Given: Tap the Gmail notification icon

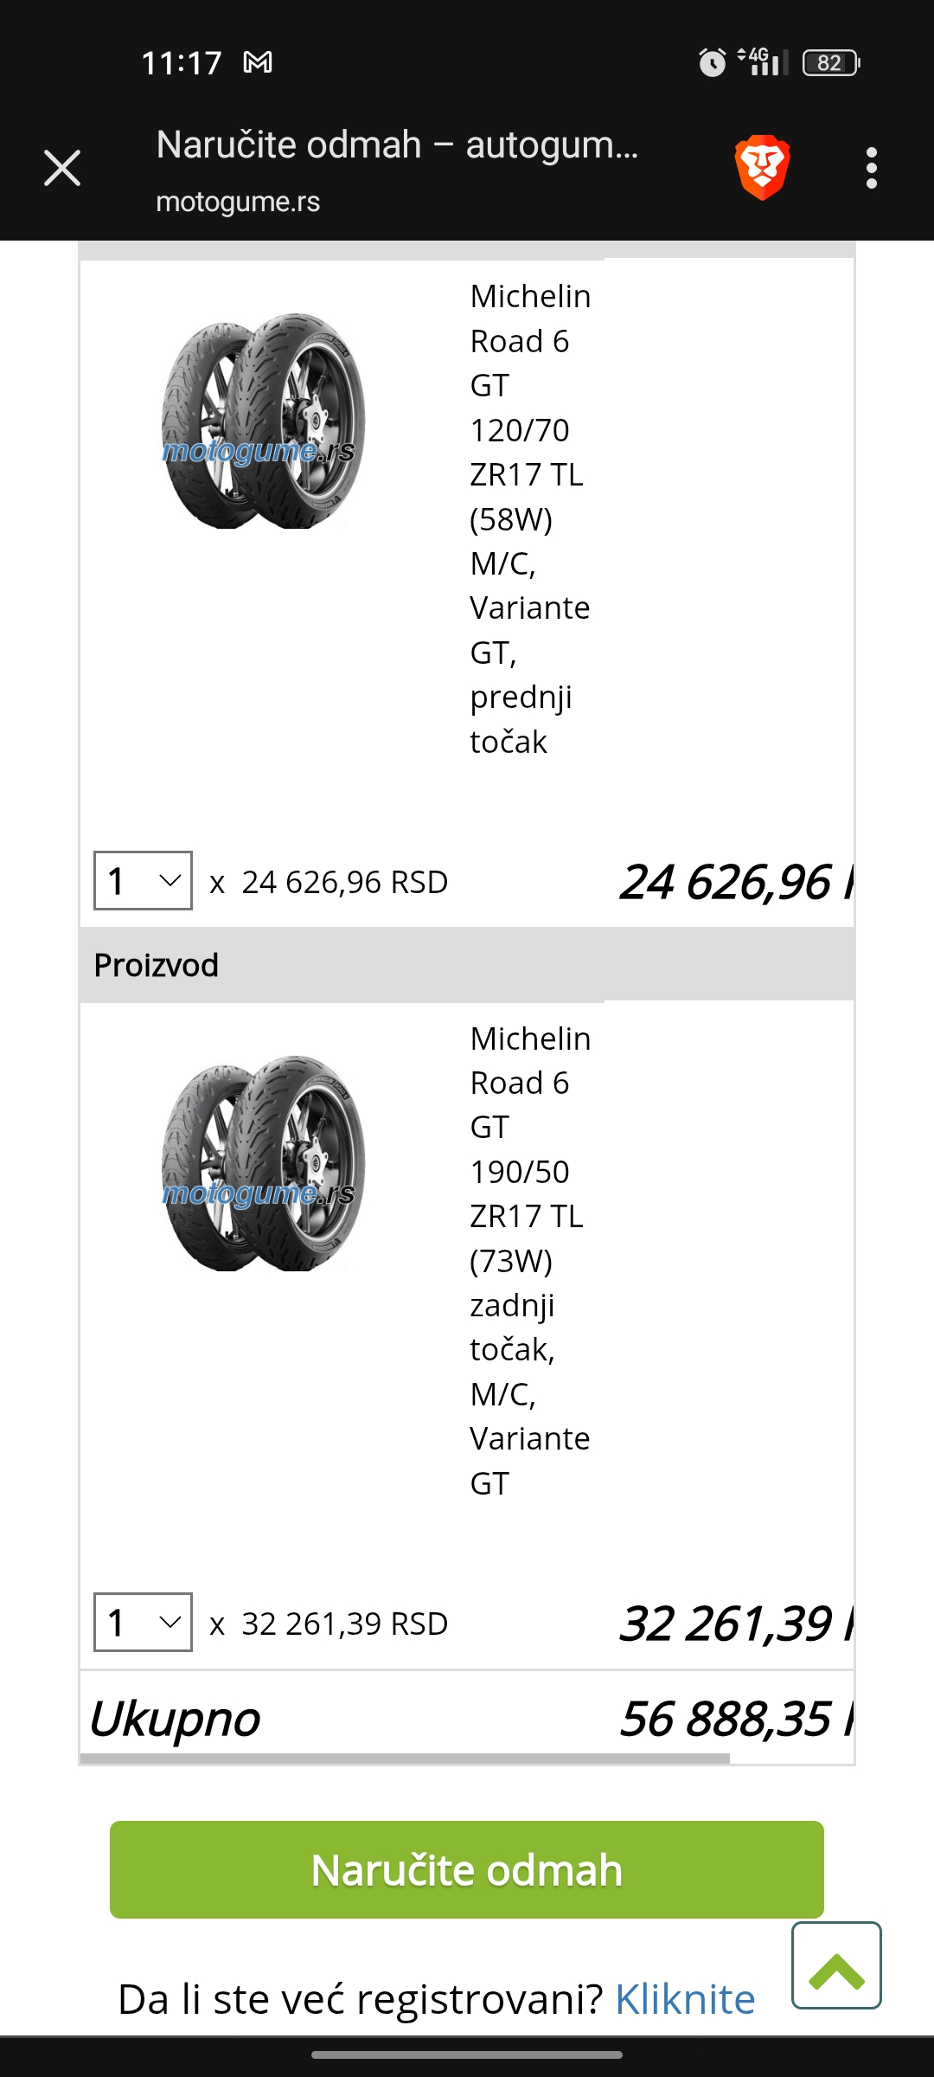Looking at the screenshot, I should (x=258, y=62).
